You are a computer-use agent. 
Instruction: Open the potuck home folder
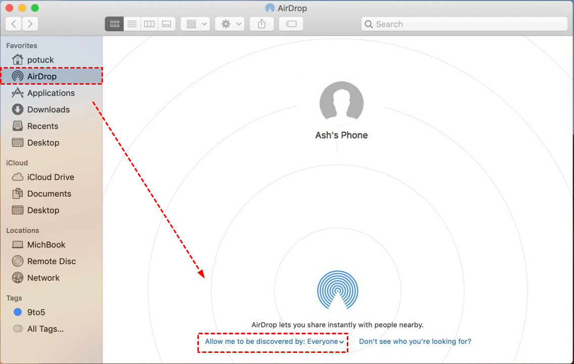point(51,59)
